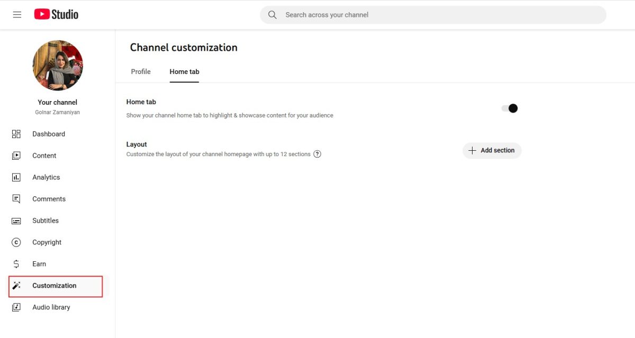Image resolution: width=635 pixels, height=338 pixels.
Task: Open the Analytics sidebar link
Action: [x=46, y=177]
